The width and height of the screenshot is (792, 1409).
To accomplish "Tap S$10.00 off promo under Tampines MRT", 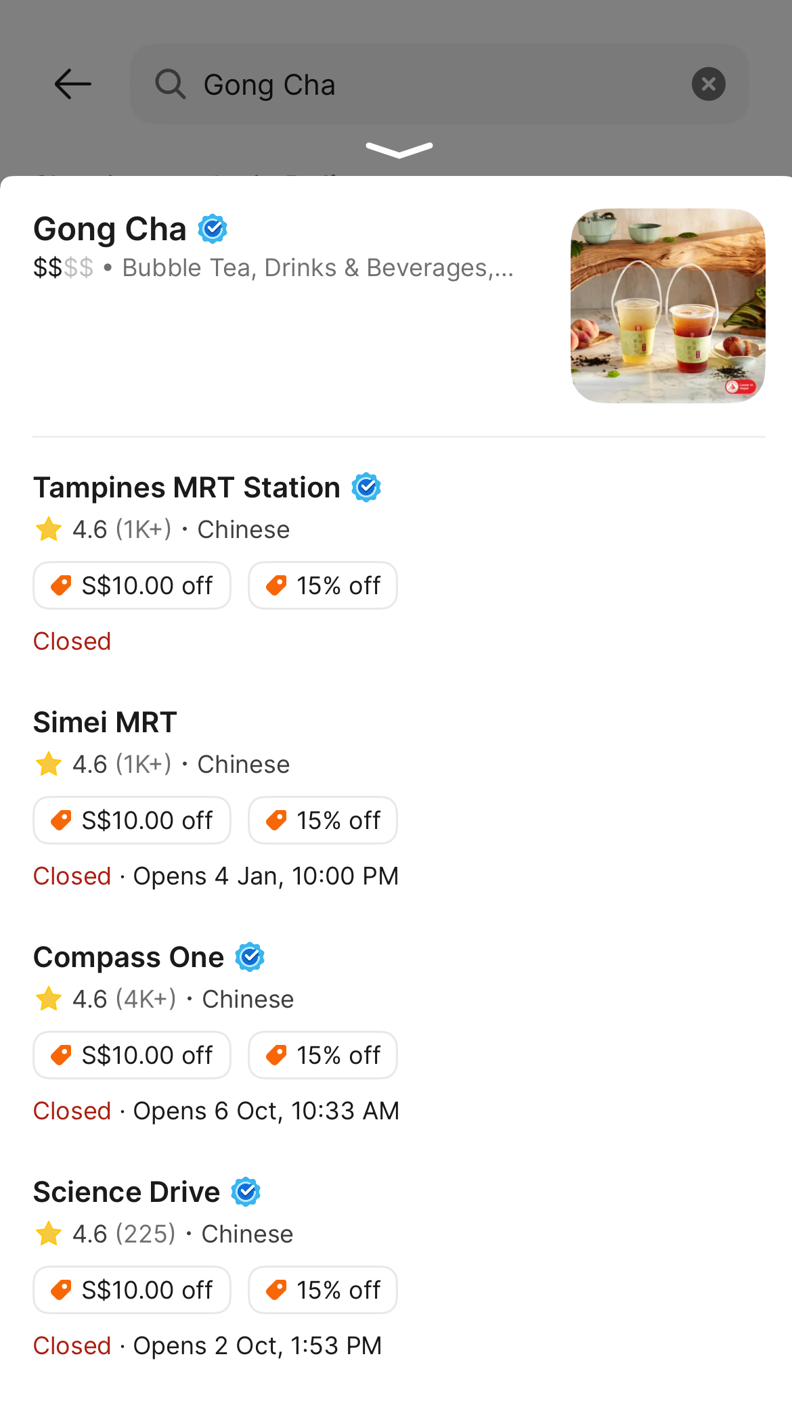I will click(132, 585).
